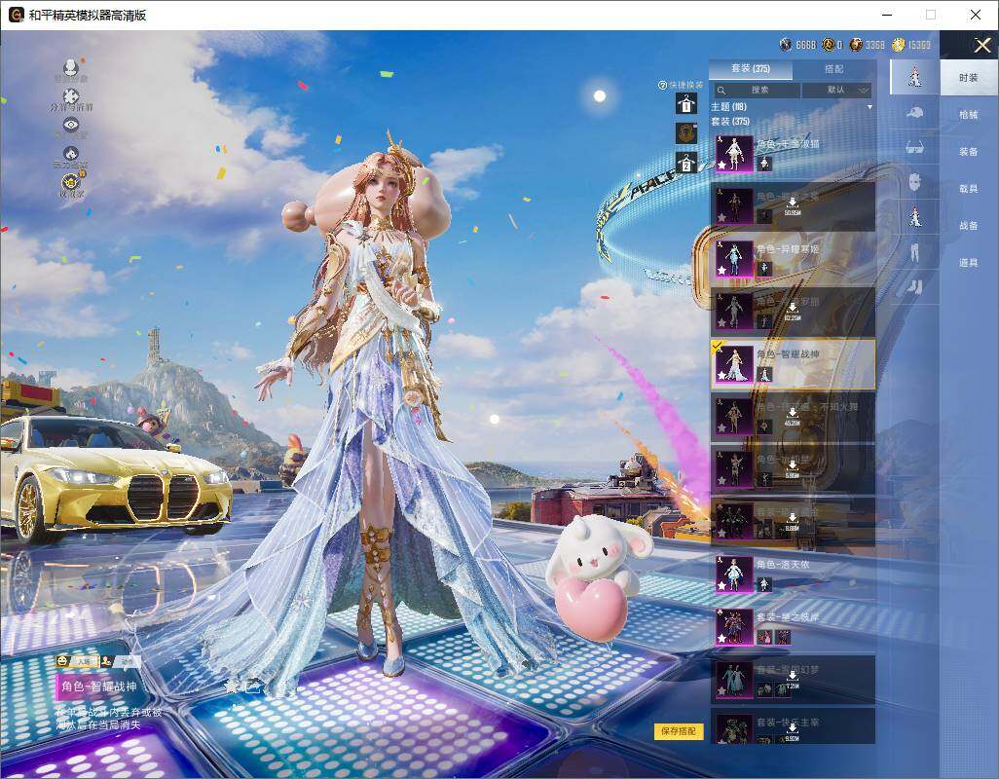Open the 战备 tab
Viewport: 999px width, 779px height.
(x=969, y=226)
